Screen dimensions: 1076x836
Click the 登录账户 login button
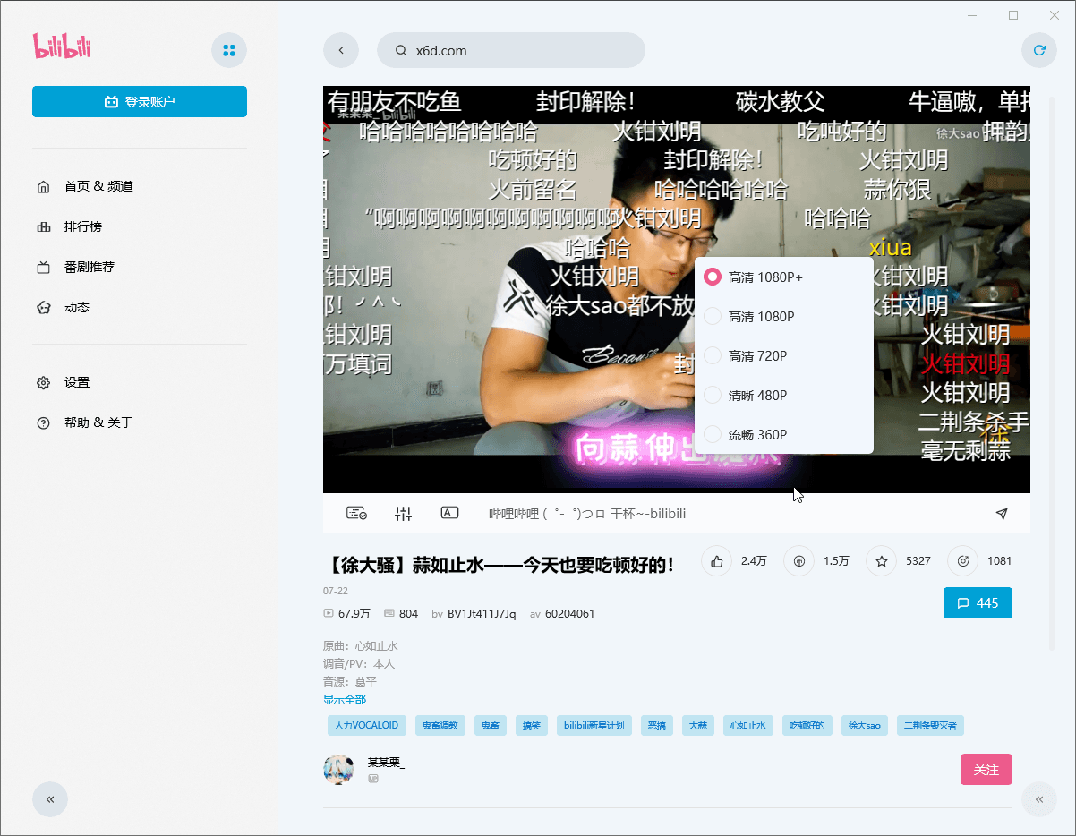(x=140, y=102)
